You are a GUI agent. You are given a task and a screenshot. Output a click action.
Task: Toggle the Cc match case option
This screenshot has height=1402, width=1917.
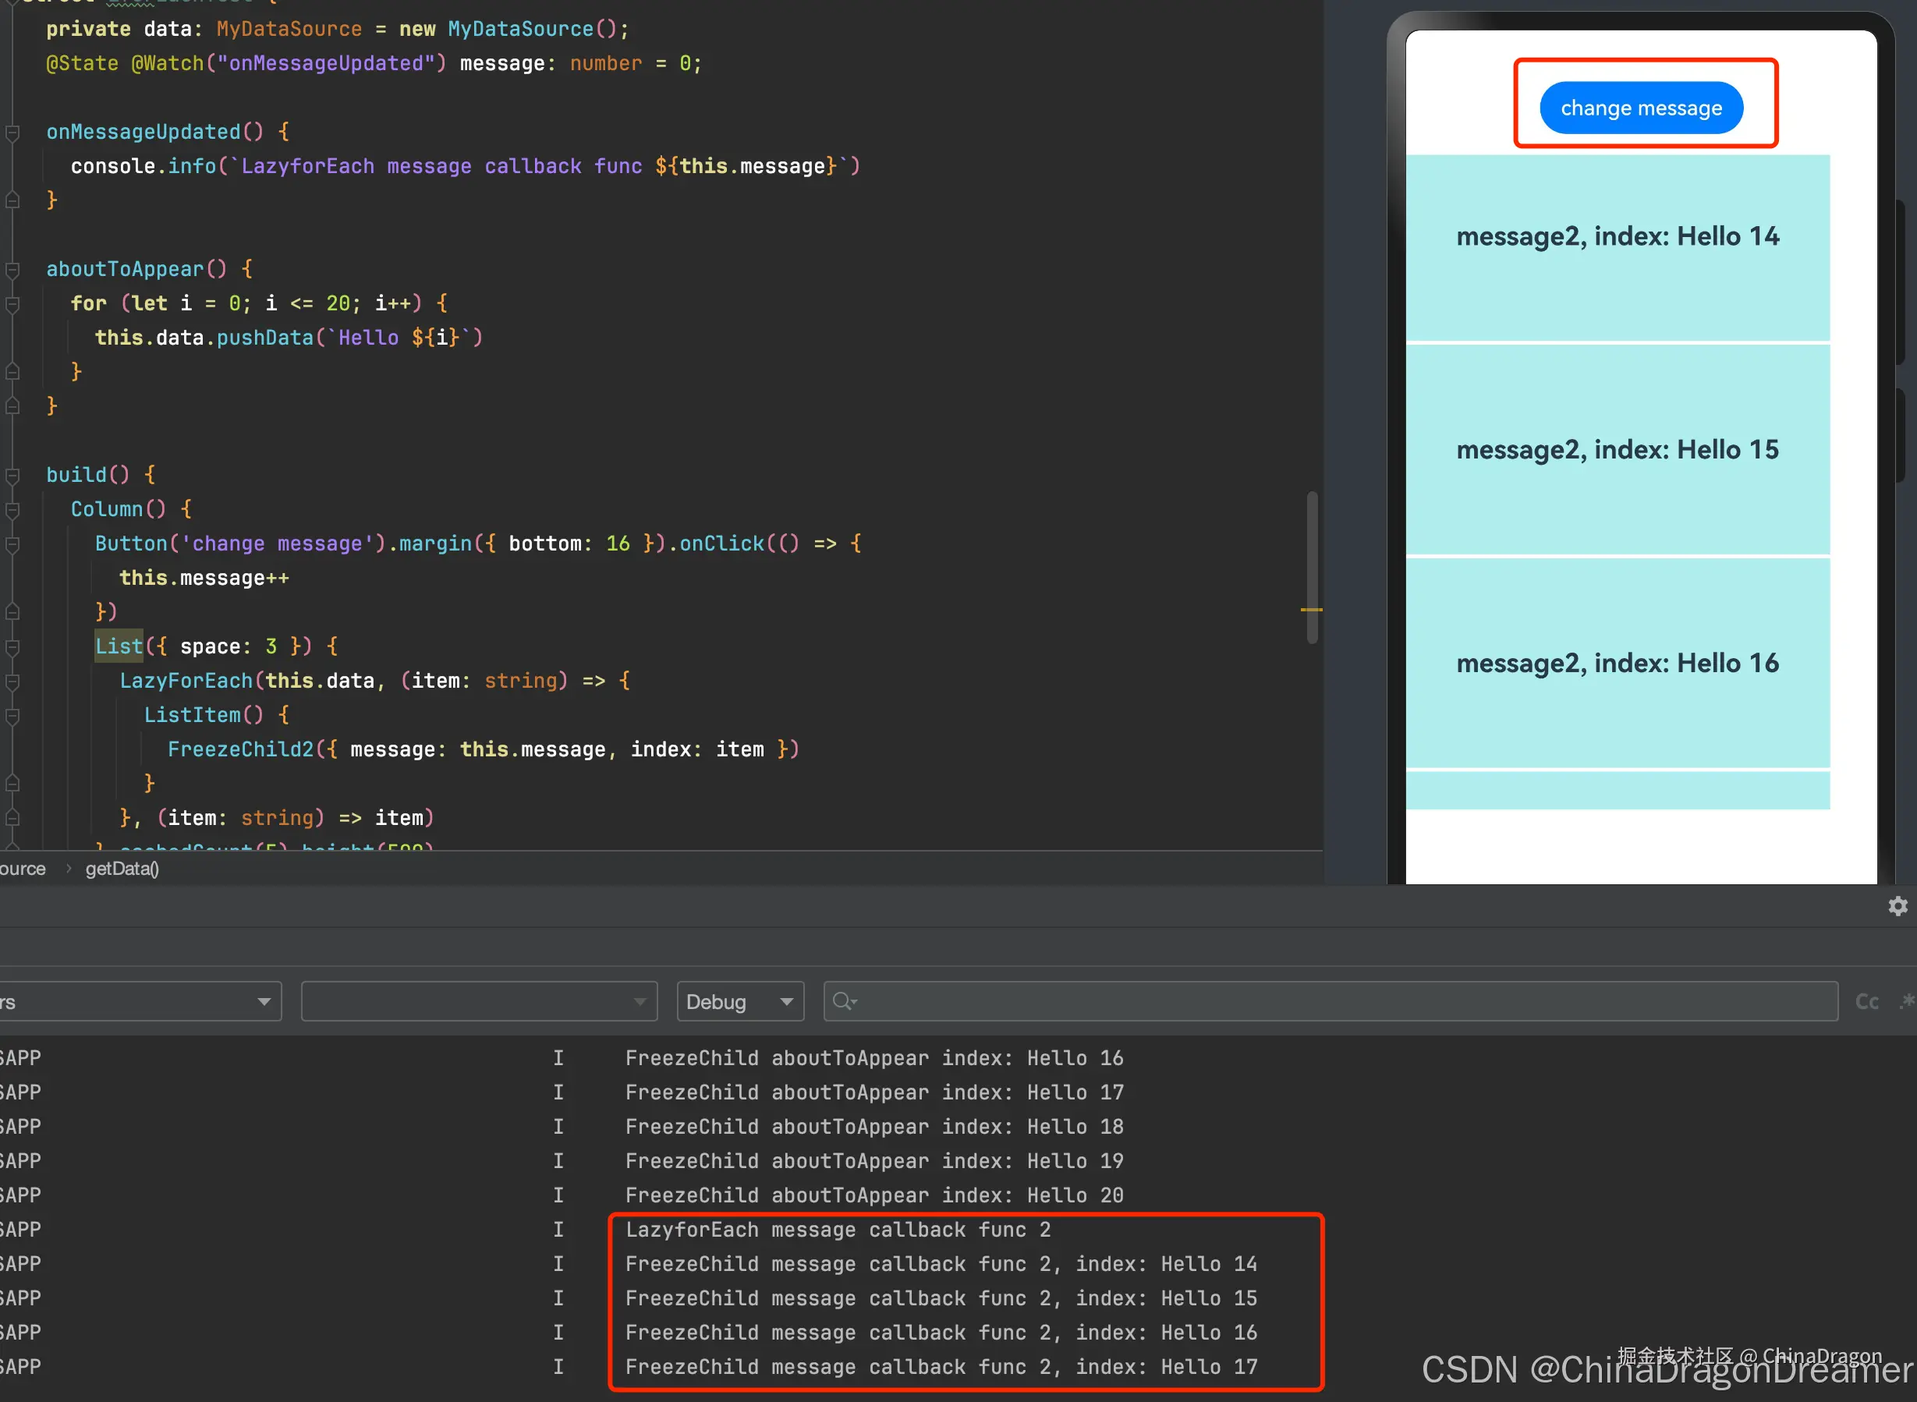(x=1867, y=1001)
